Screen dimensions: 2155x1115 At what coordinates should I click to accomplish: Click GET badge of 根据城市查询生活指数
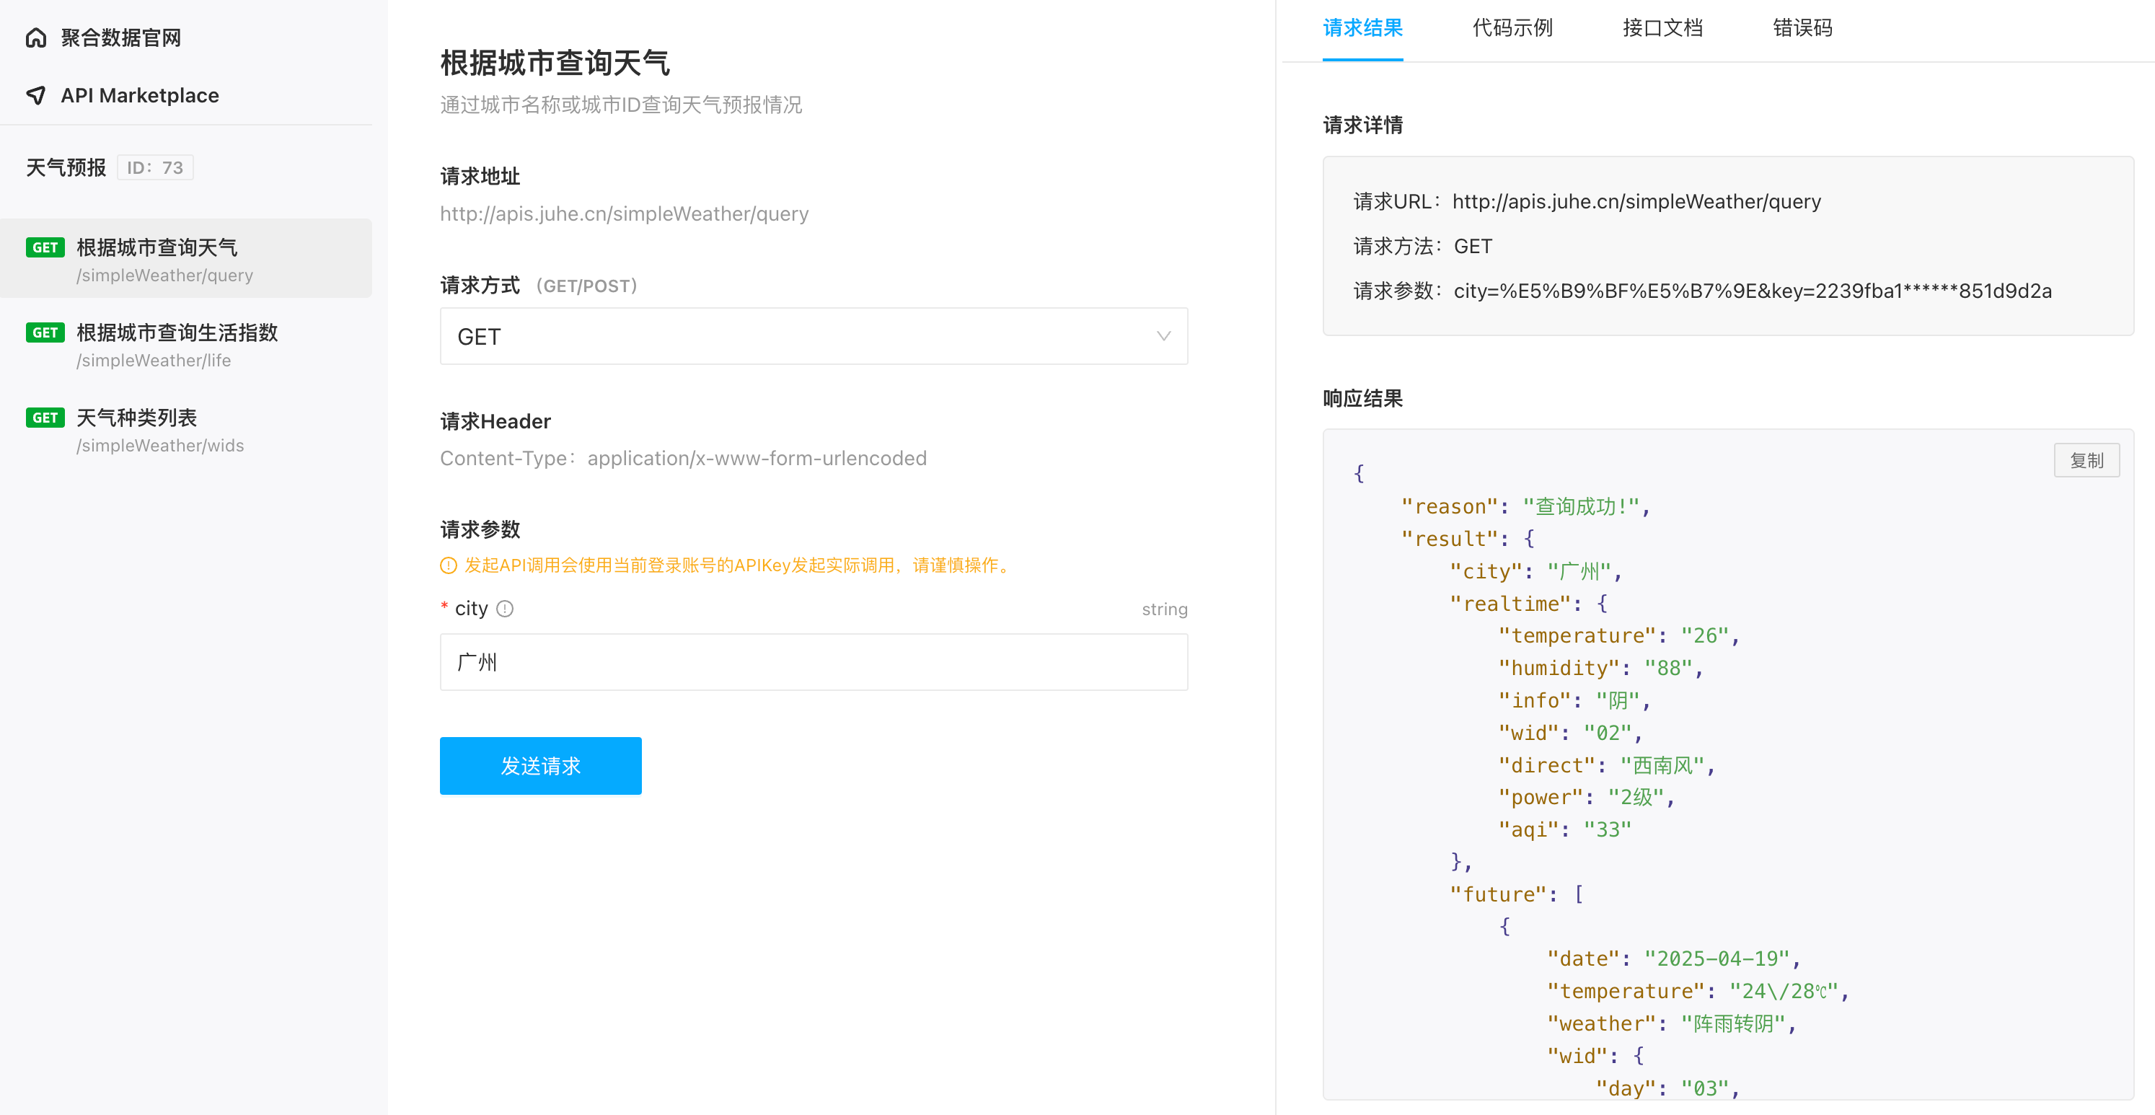click(x=45, y=333)
